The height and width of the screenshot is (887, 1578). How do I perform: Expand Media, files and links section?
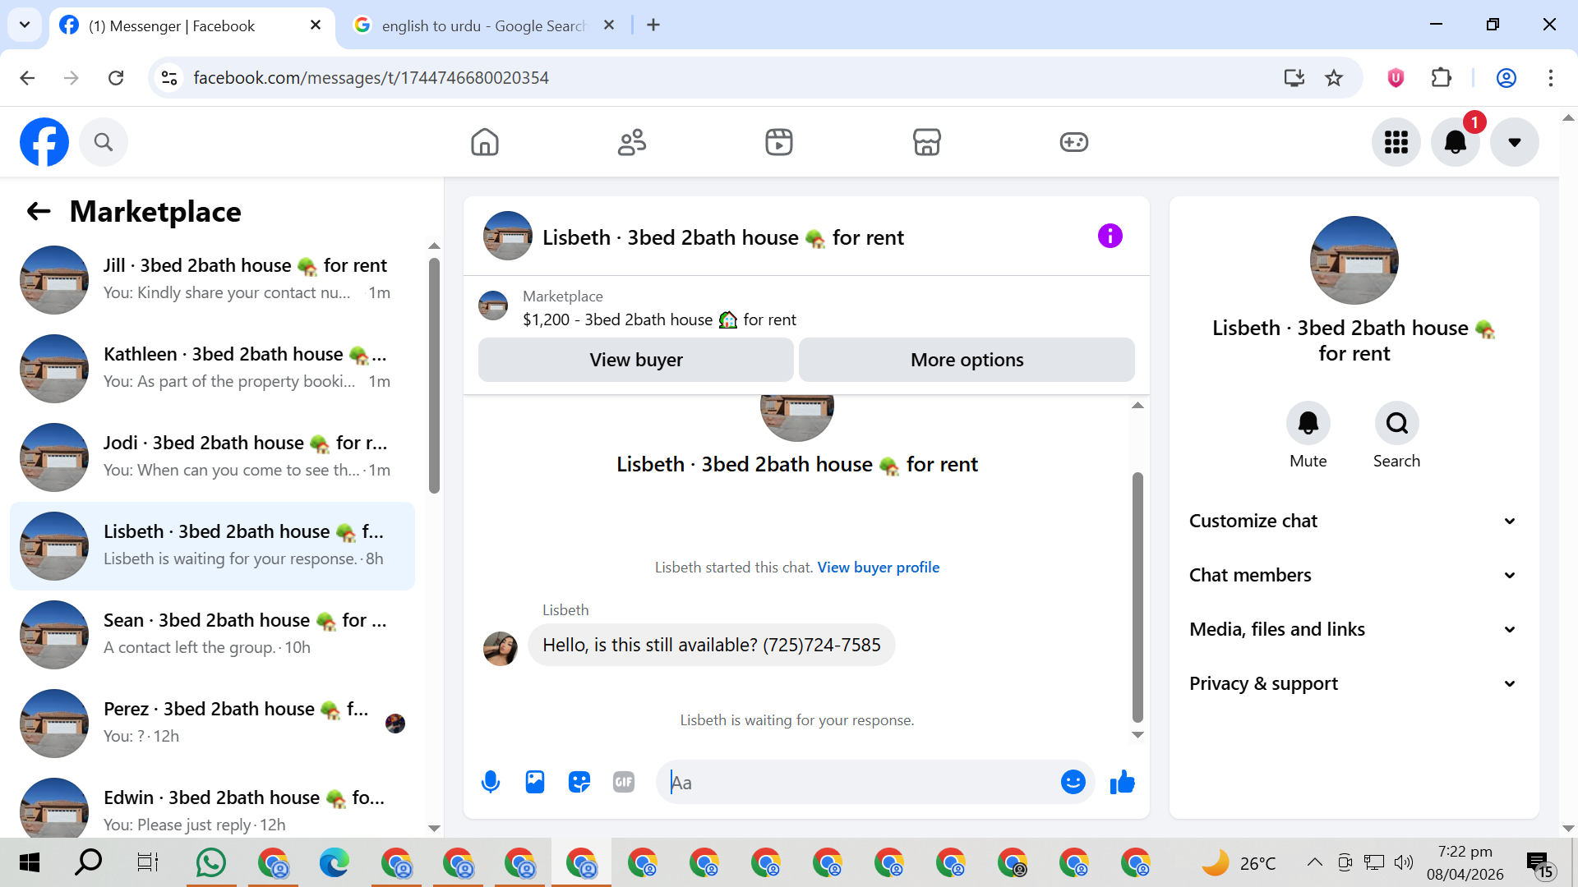(x=1353, y=629)
